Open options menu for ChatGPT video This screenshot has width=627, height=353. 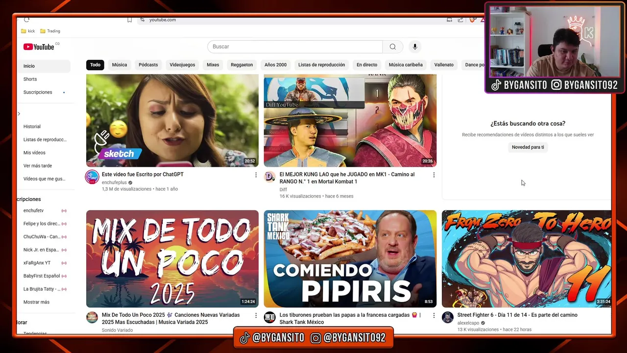point(256,175)
